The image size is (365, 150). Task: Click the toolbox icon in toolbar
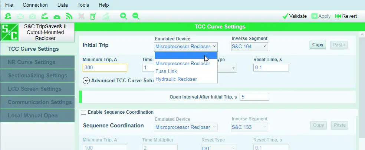[56, 17]
